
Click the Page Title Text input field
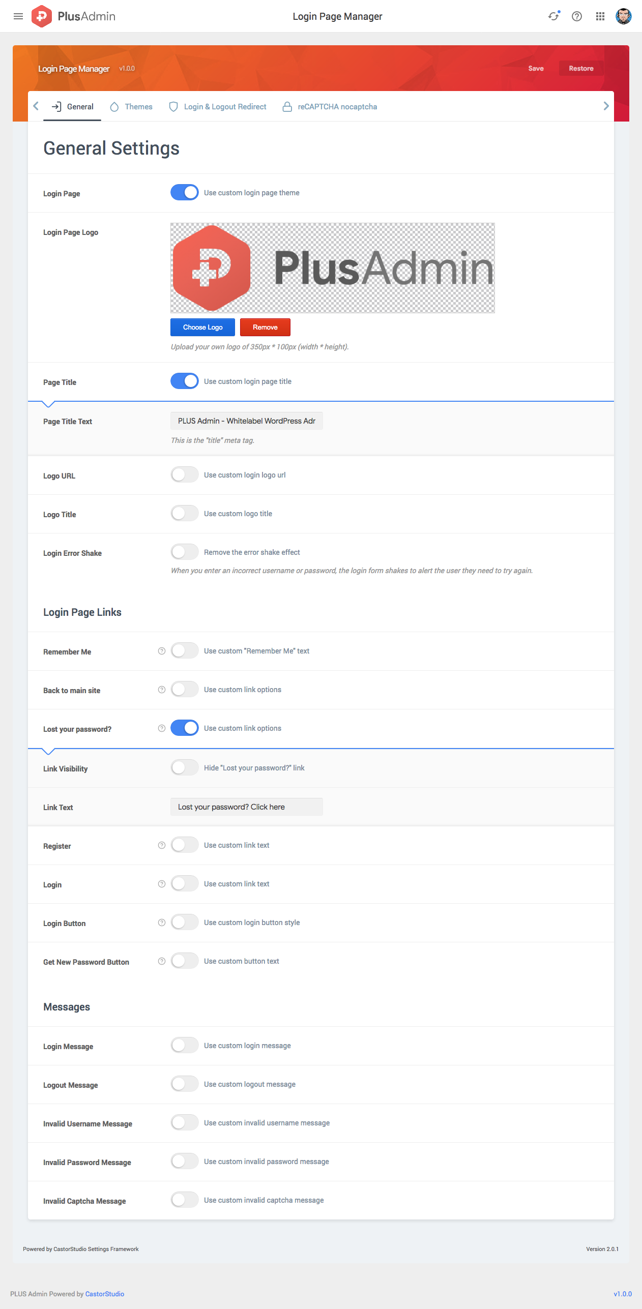(x=247, y=421)
